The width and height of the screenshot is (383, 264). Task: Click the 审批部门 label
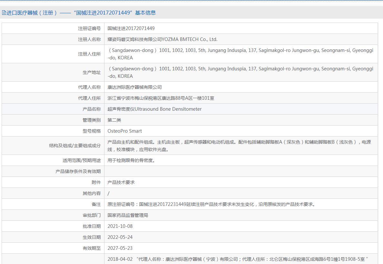[92, 215]
